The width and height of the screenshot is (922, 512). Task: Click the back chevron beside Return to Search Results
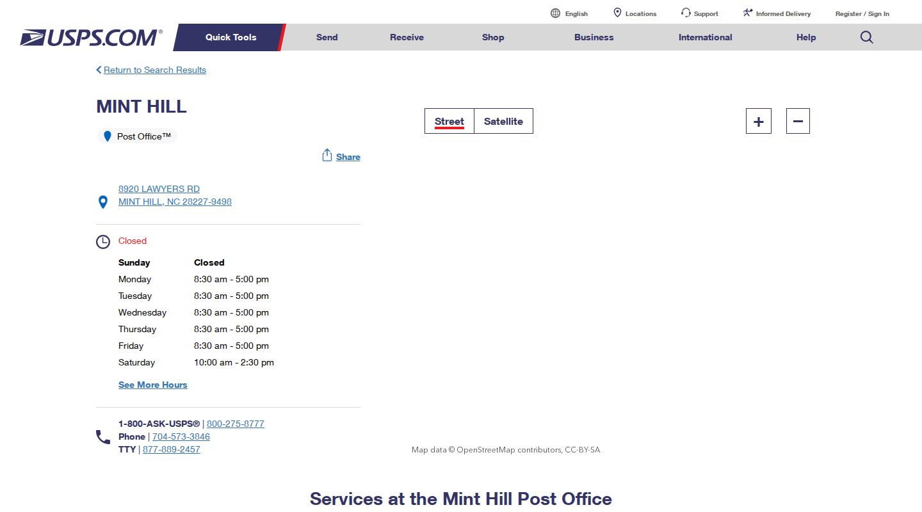[99, 70]
